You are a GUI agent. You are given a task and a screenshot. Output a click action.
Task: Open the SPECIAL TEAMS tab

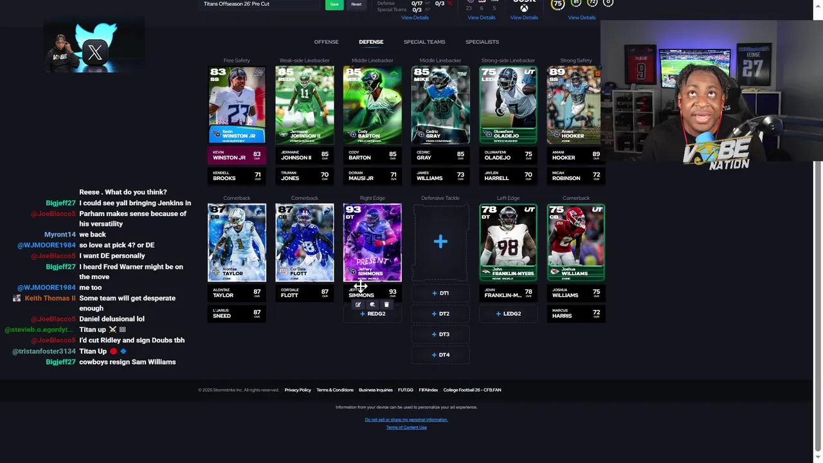pos(424,42)
